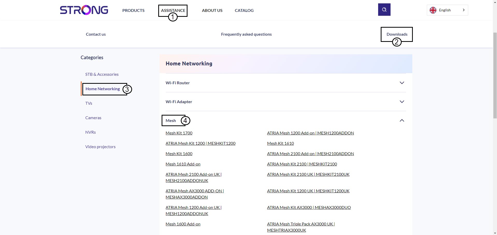
Task: Open ATRIA Mesh 2100 Add-on UK link
Action: [x=193, y=177]
